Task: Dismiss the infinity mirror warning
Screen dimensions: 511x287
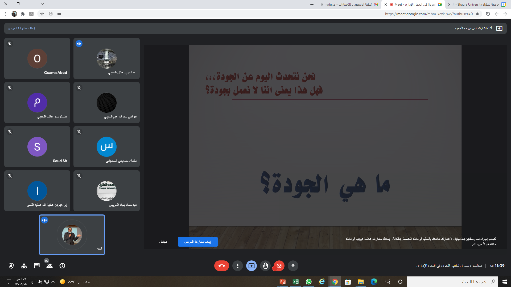Action: tap(163, 242)
